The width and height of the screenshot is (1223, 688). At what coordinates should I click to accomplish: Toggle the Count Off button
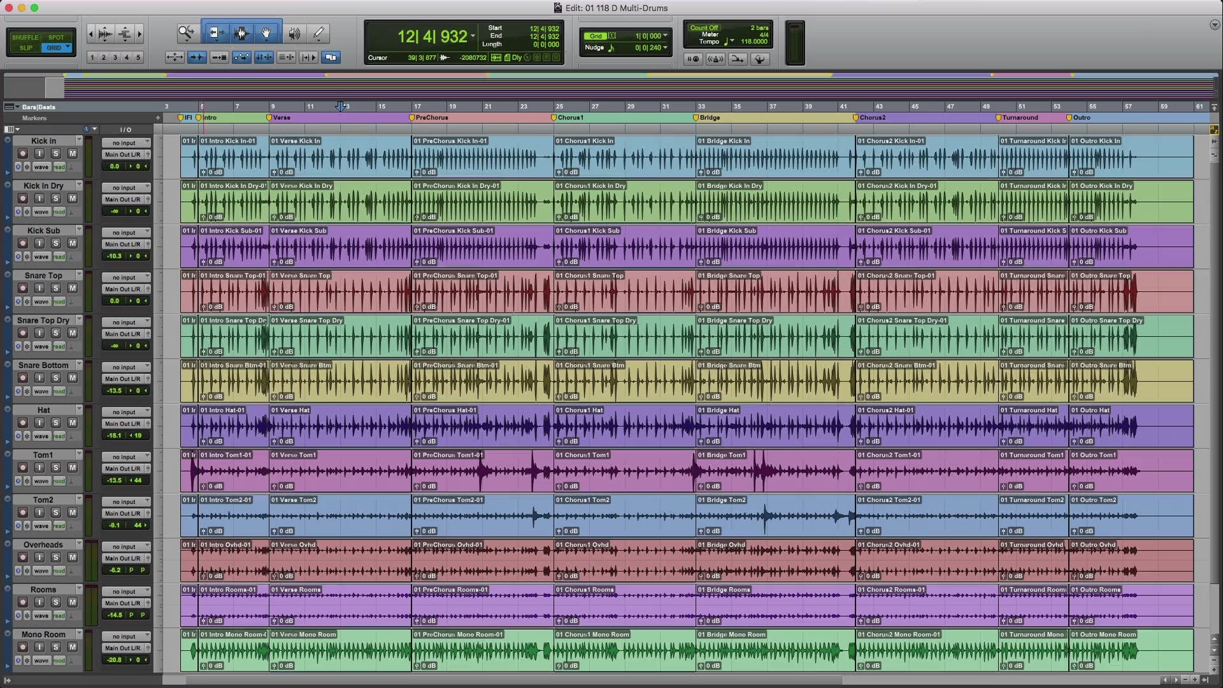[704, 27]
